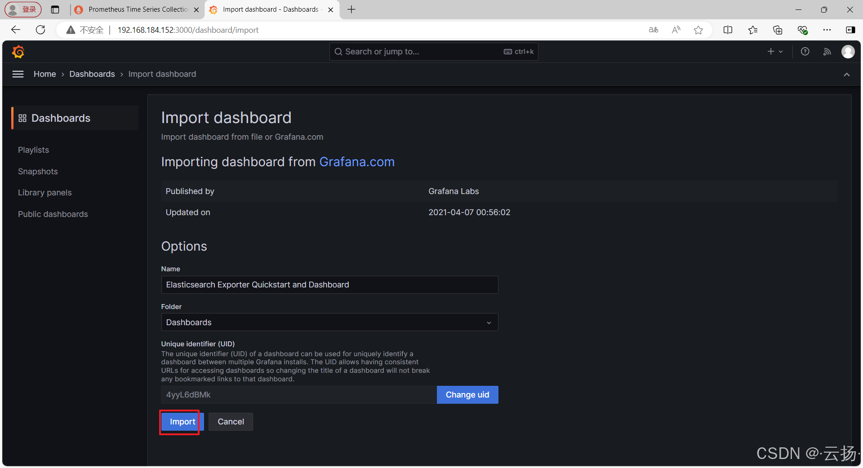Open Public dashboards in the side menu
Viewport: 863px width, 468px height.
pyautogui.click(x=53, y=214)
